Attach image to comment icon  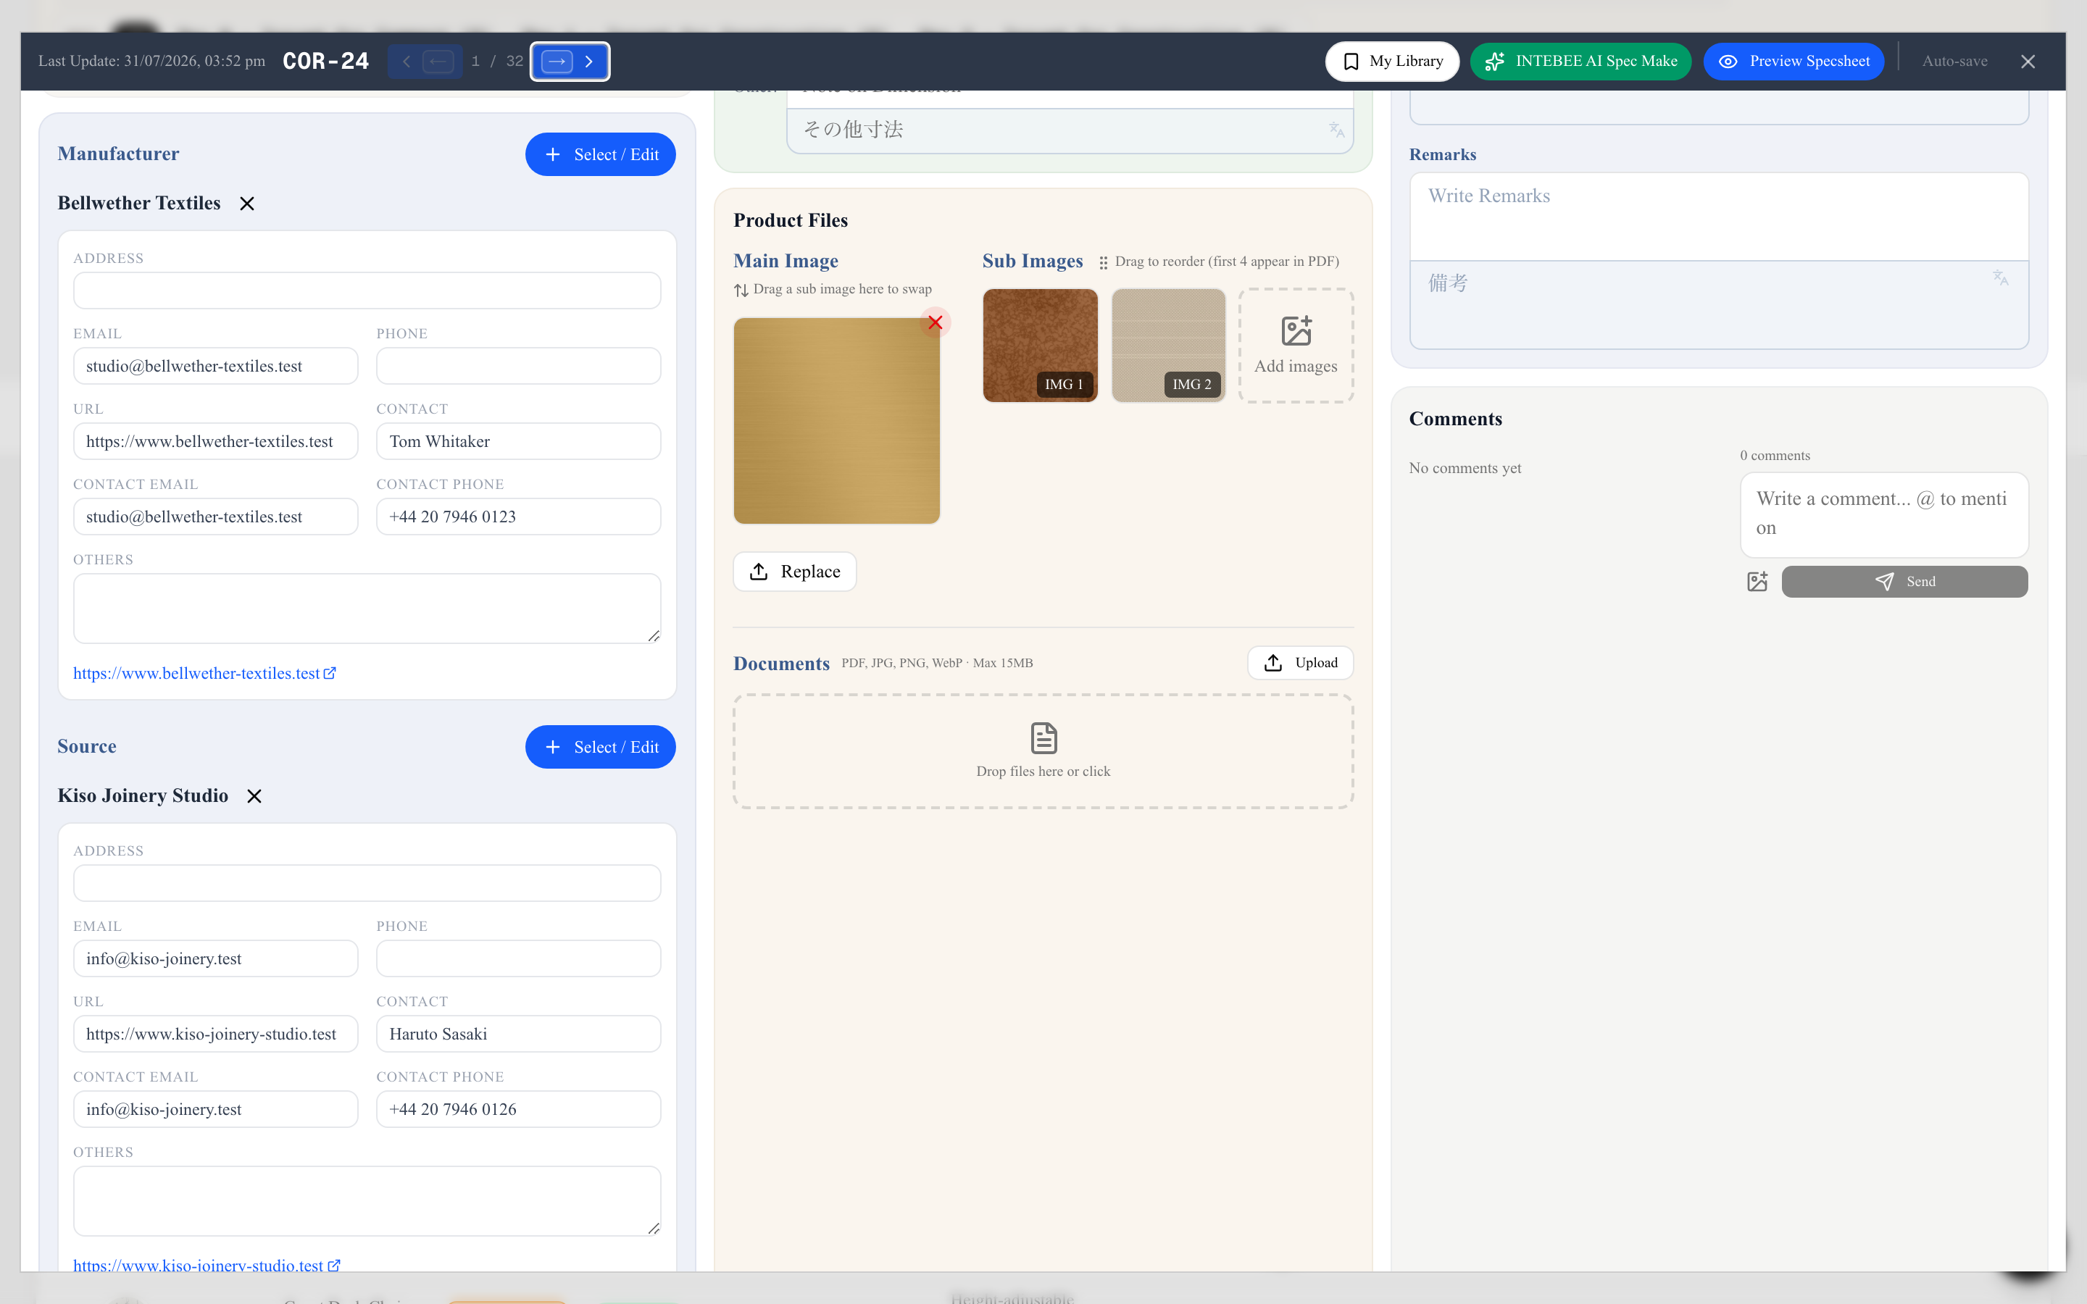coord(1757,581)
